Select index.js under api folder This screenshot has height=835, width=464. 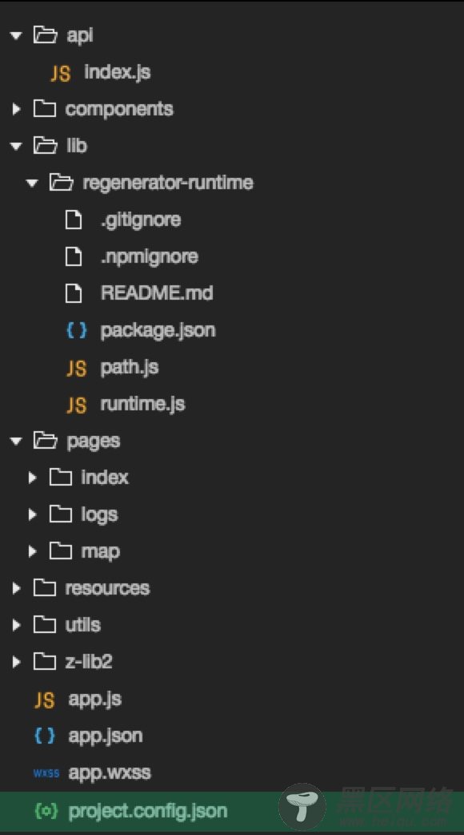pyautogui.click(x=118, y=72)
